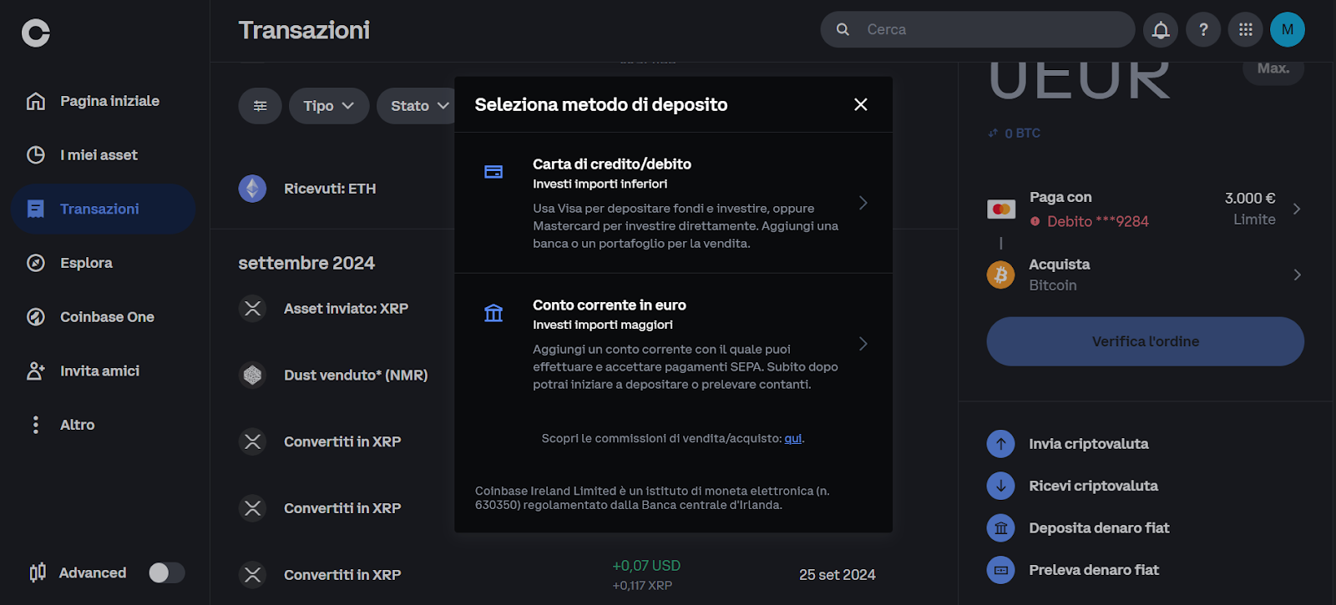Go to I miei asset

click(104, 155)
